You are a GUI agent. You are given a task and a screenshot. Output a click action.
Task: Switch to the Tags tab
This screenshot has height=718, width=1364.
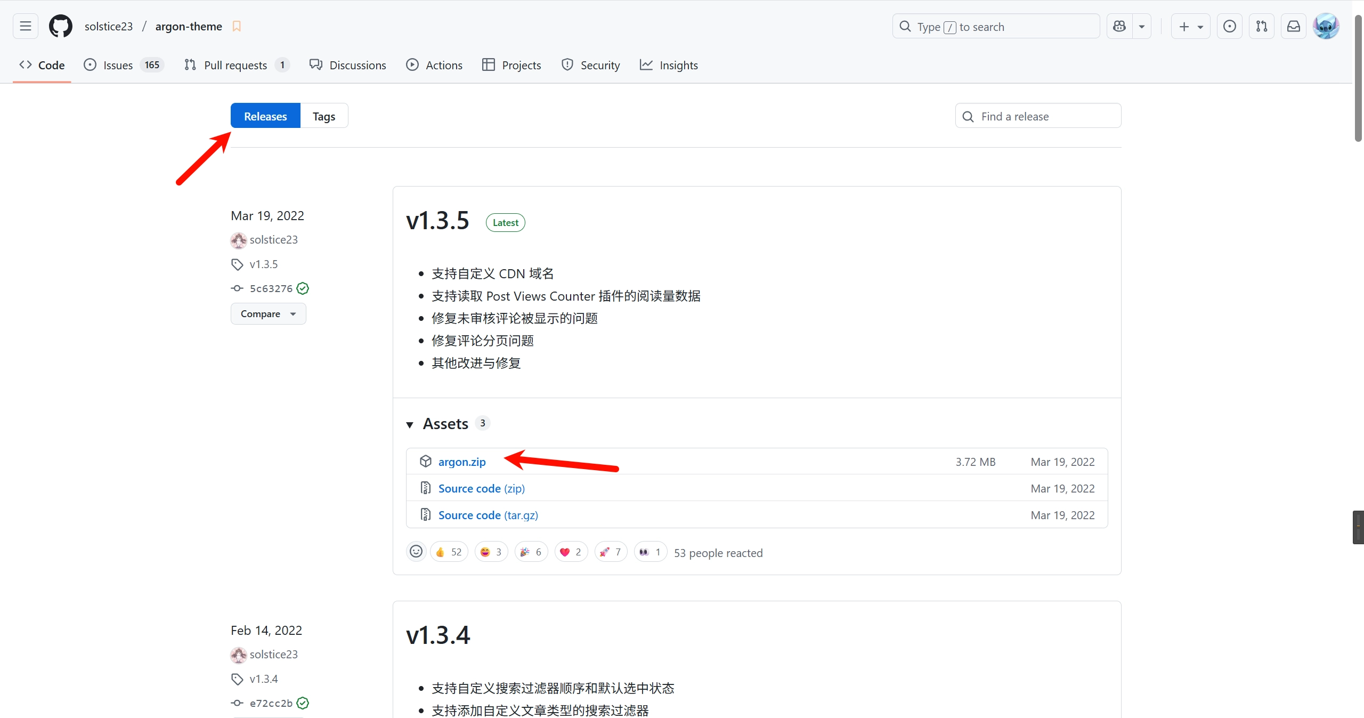tap(323, 116)
